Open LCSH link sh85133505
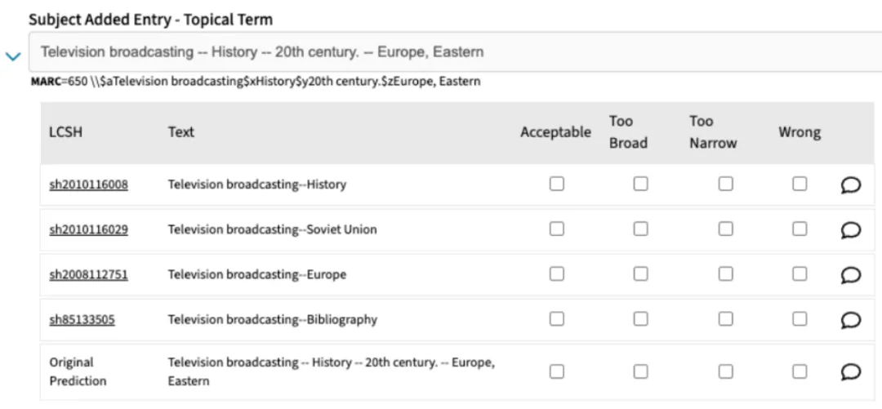Image resolution: width=882 pixels, height=409 pixels. 82,319
